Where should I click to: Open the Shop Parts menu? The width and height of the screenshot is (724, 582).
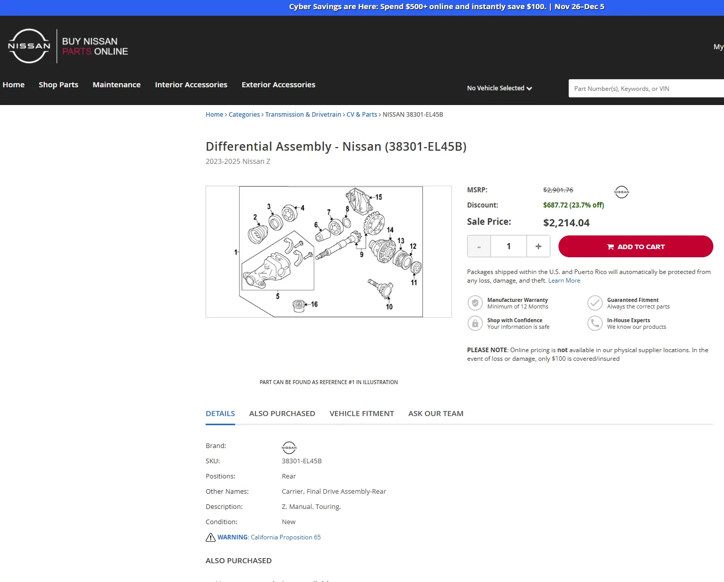pyautogui.click(x=58, y=85)
